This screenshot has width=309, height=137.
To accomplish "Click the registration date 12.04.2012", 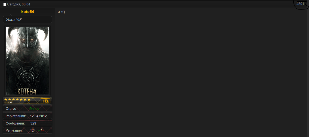I will [x=38, y=116].
